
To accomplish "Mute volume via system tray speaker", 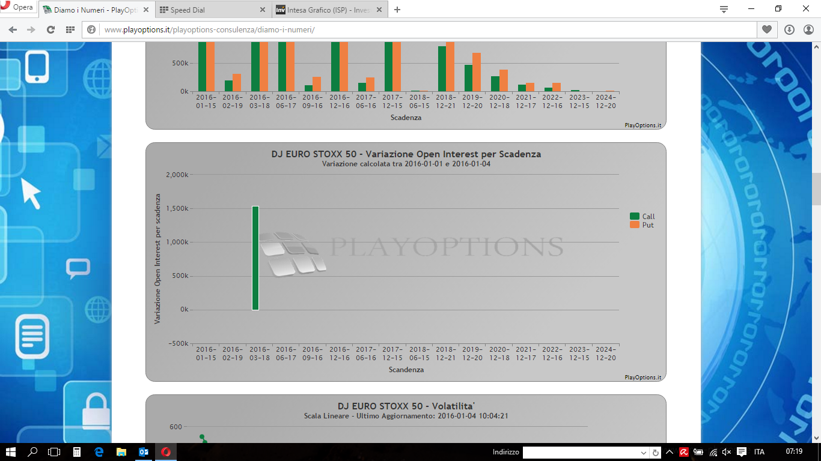I will point(727,452).
